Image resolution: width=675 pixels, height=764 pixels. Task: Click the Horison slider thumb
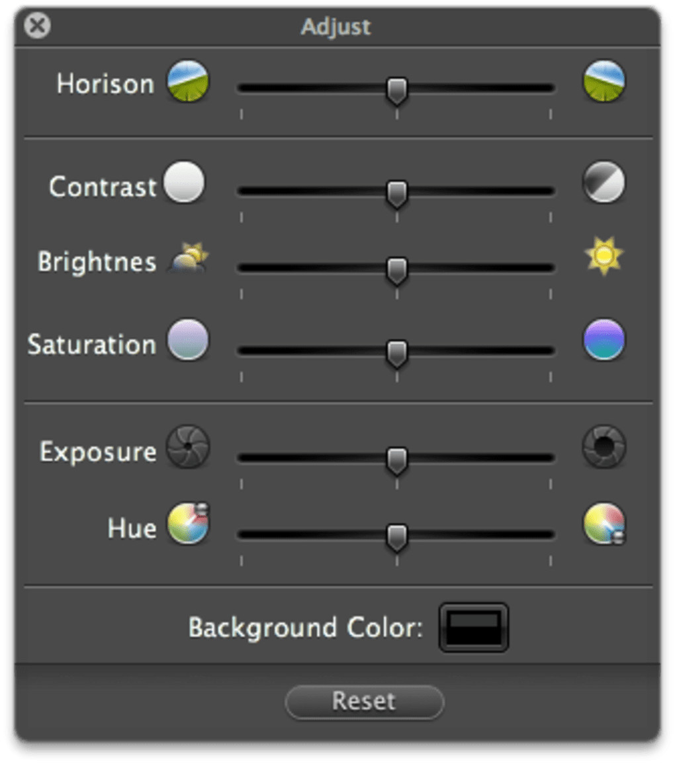pyautogui.click(x=396, y=91)
